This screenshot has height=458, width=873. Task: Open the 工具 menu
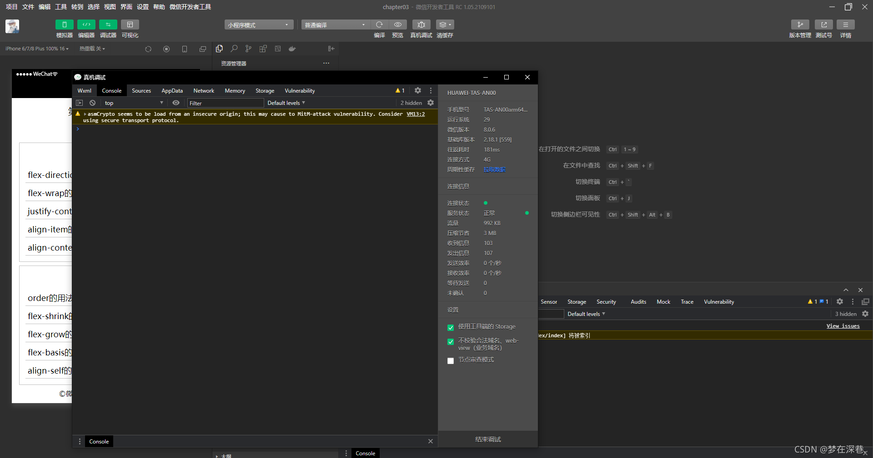point(61,7)
